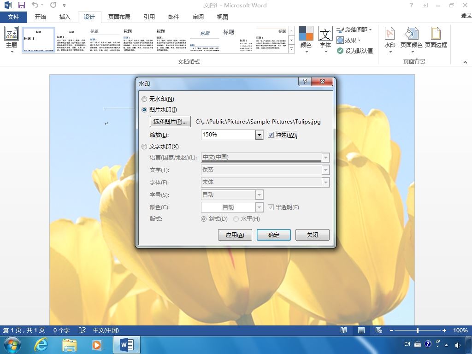The height and width of the screenshot is (354, 472).
Task: Select Picture watermark (图片水印) radio button
Action: pyautogui.click(x=144, y=110)
